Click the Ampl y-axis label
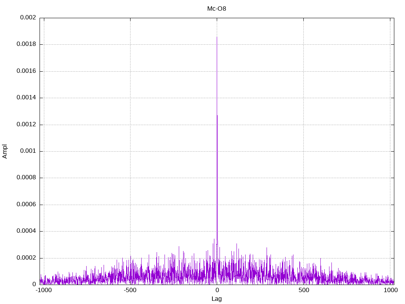The width and height of the screenshot is (405, 304). click(5, 151)
